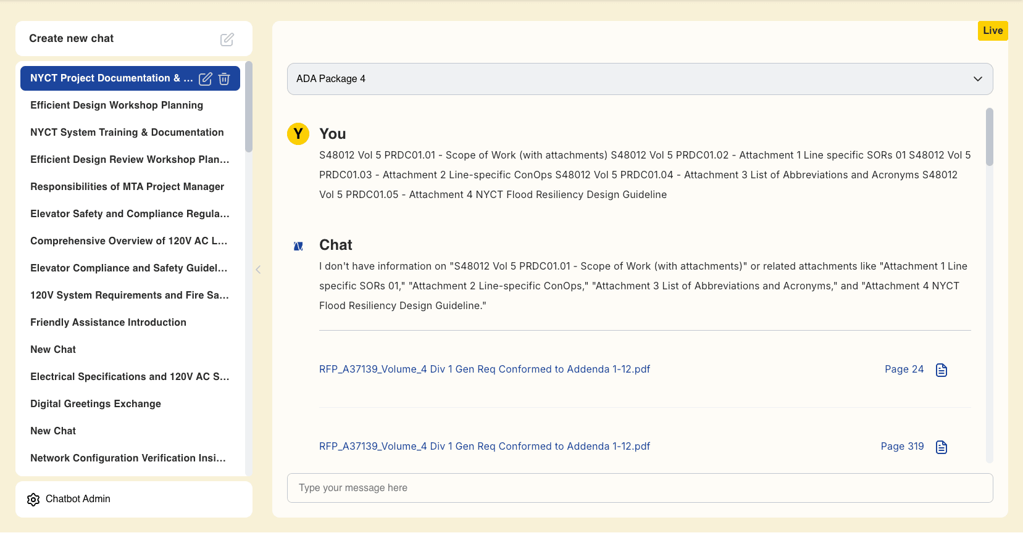Open document icon for Page 319 source
This screenshot has width=1023, height=533.
tap(942, 447)
